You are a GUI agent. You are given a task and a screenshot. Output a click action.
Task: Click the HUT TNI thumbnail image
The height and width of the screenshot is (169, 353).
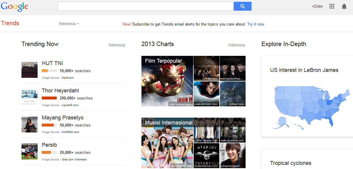pyautogui.click(x=30, y=70)
